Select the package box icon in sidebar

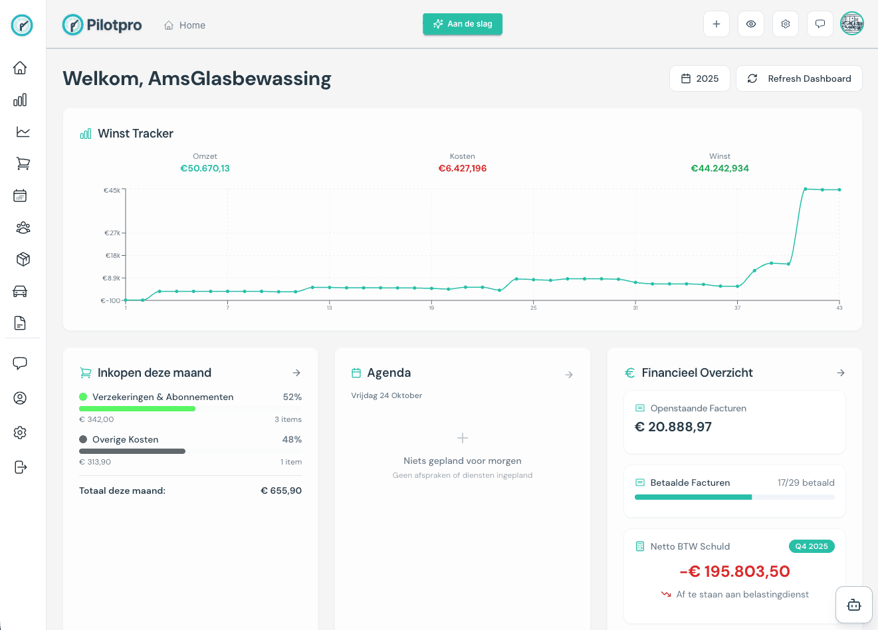tap(23, 259)
